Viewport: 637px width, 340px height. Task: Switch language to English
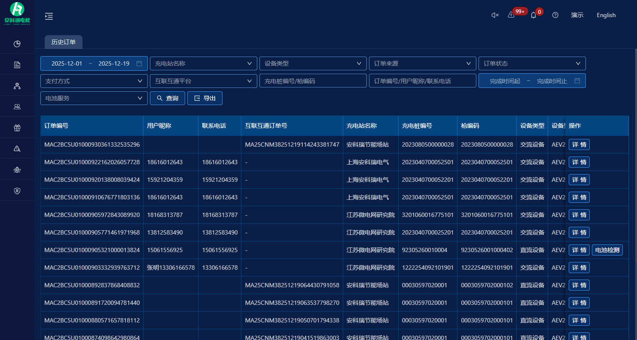(606, 15)
